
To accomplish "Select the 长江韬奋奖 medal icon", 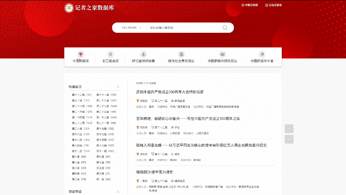I will [x=110, y=54].
